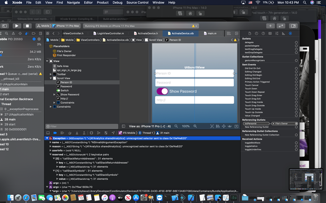This screenshot has width=326, height=203.
Task: Open the Identity inspector
Action: (x=270, y=33)
